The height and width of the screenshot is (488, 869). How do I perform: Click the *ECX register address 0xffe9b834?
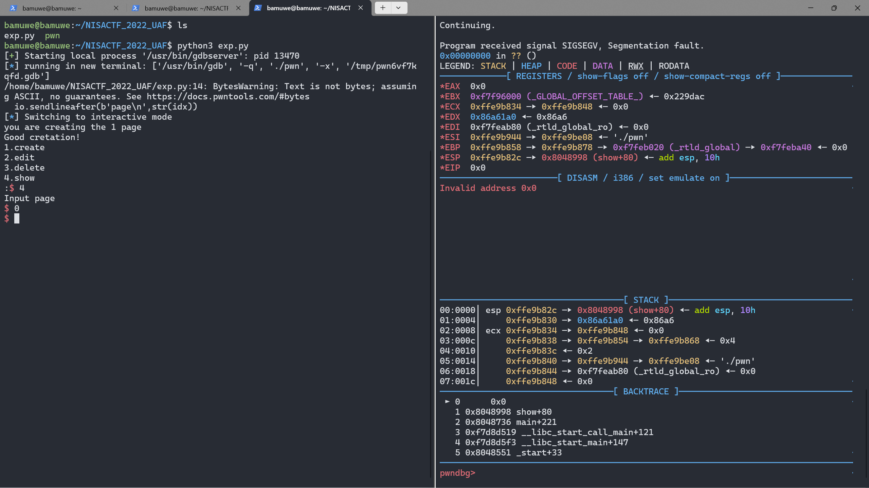coord(496,107)
